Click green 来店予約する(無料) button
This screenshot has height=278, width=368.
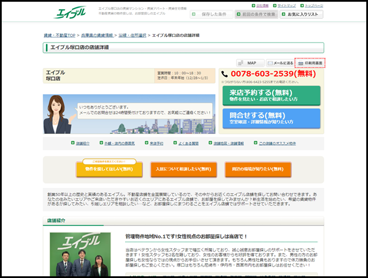(271, 96)
